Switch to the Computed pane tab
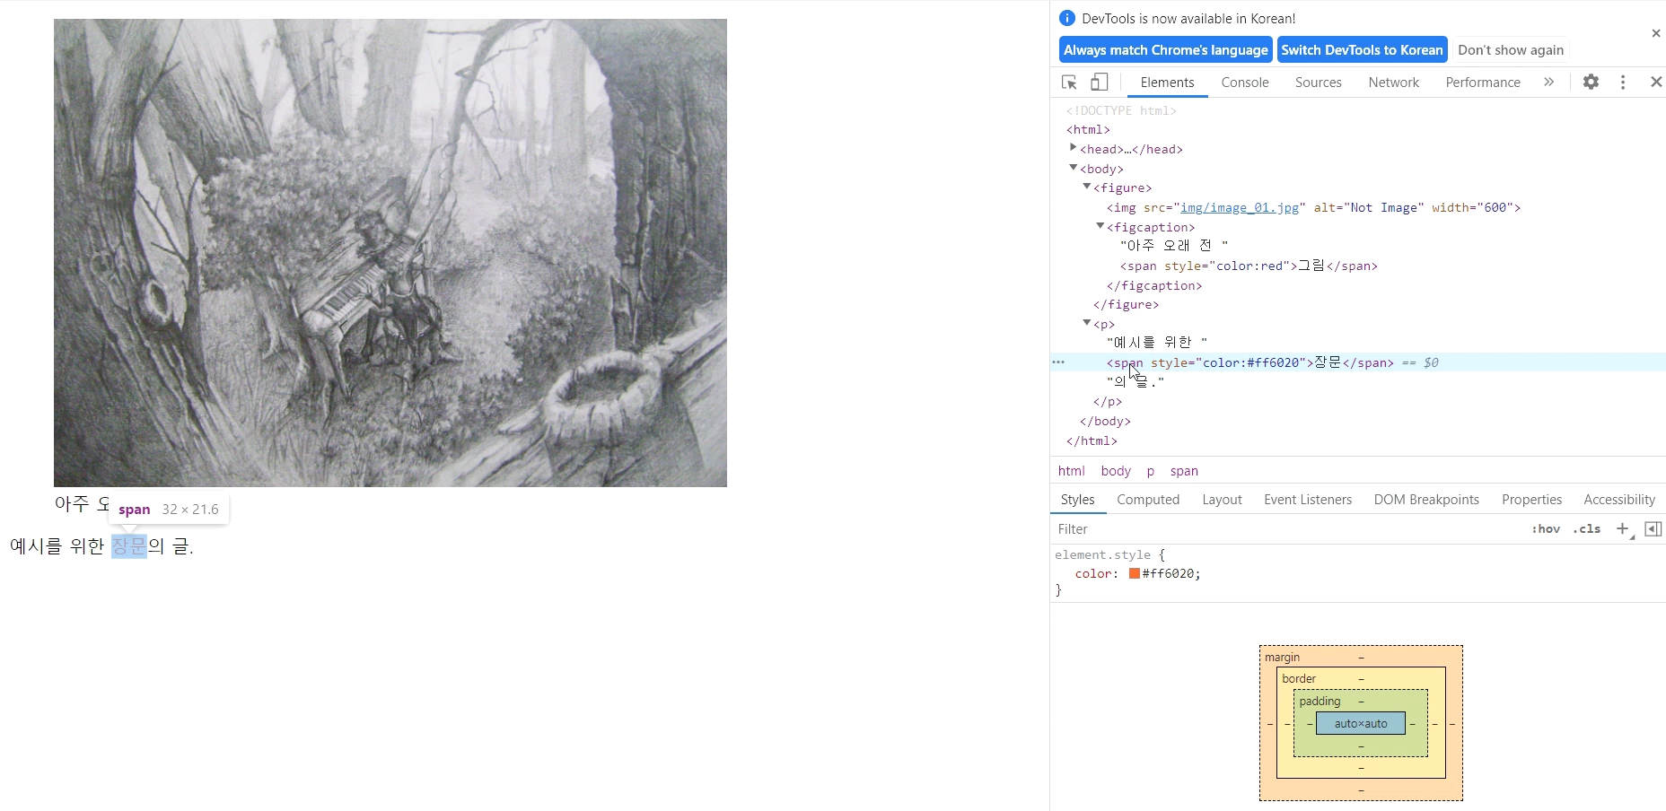 [x=1148, y=500]
